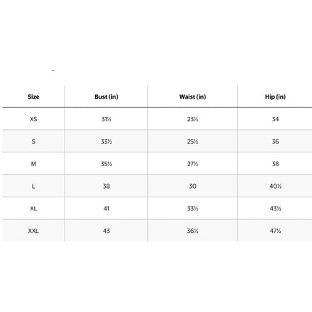
Task: Select the XS size row label
Action: [33, 119]
